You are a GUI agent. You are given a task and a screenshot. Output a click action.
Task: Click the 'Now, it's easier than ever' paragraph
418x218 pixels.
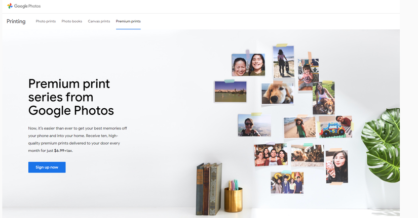click(78, 140)
